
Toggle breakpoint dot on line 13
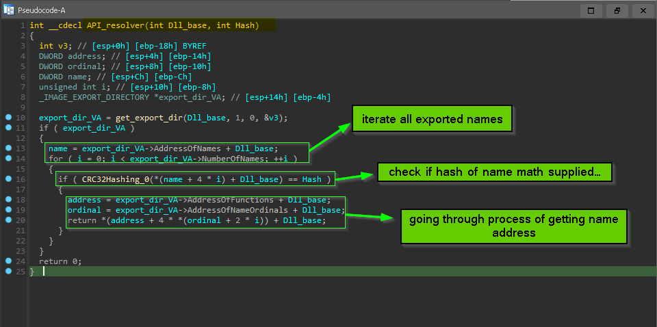pyautogui.click(x=8, y=148)
